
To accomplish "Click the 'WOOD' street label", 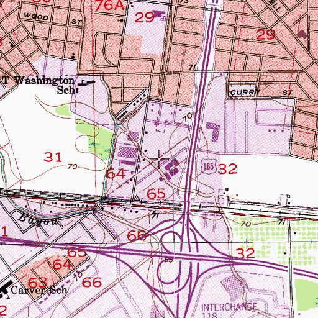I will pos(36,17).
